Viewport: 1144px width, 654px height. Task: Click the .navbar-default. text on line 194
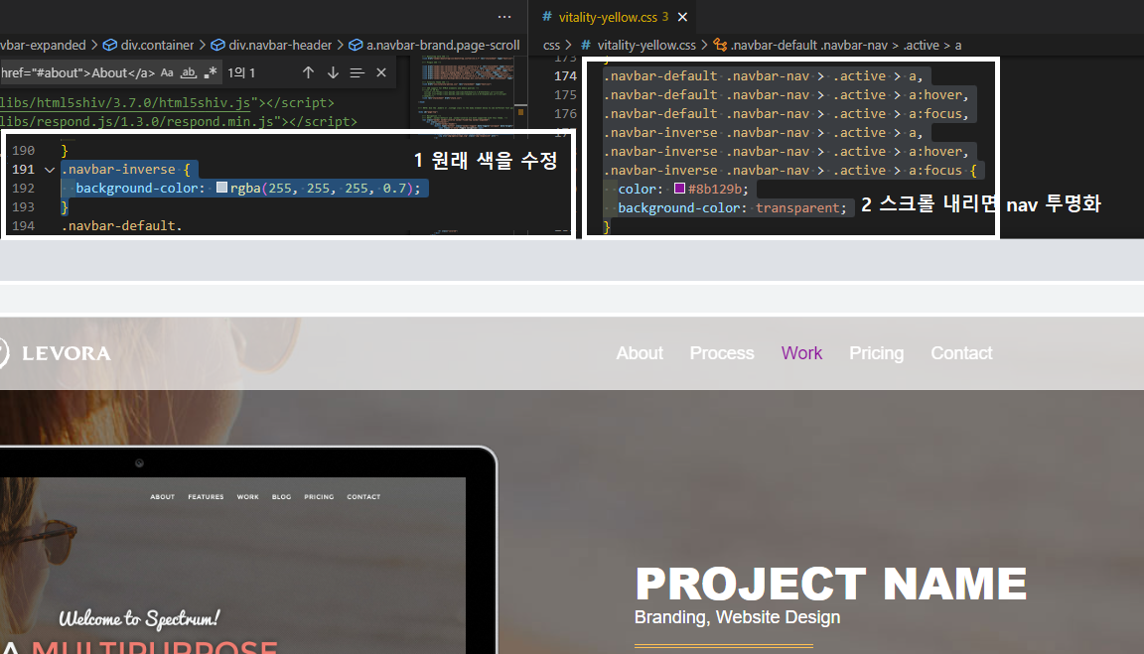(121, 225)
